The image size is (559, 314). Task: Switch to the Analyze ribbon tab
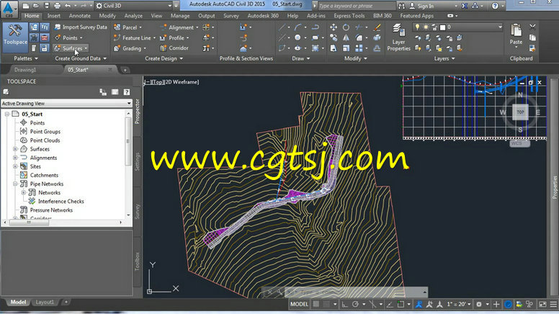[133, 16]
